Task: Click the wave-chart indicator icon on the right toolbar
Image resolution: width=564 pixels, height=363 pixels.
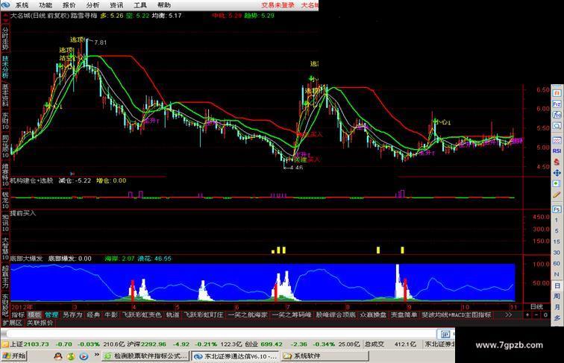Action: point(557,140)
